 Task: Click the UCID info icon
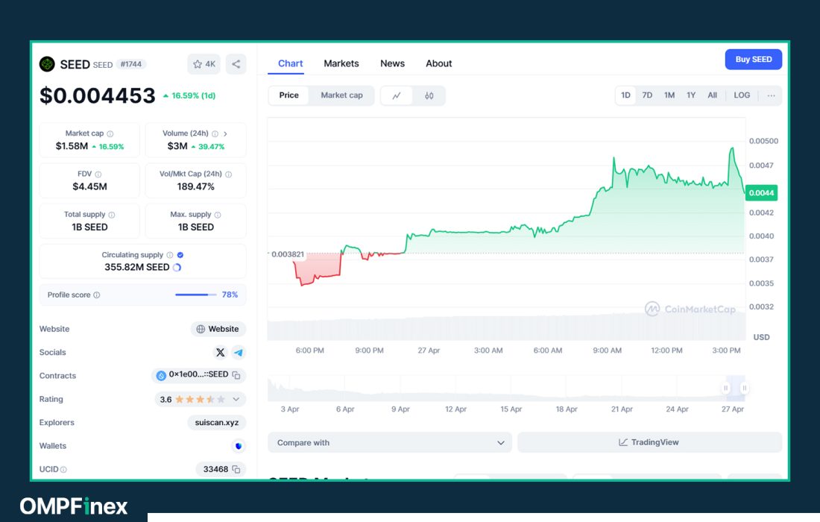coord(64,470)
